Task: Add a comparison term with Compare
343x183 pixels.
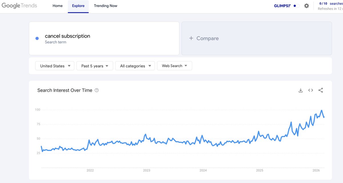Action: (257, 38)
